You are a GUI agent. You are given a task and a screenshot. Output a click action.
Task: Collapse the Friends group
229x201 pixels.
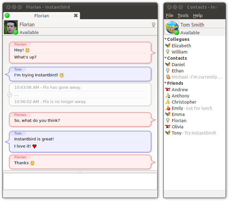pyautogui.click(x=166, y=83)
